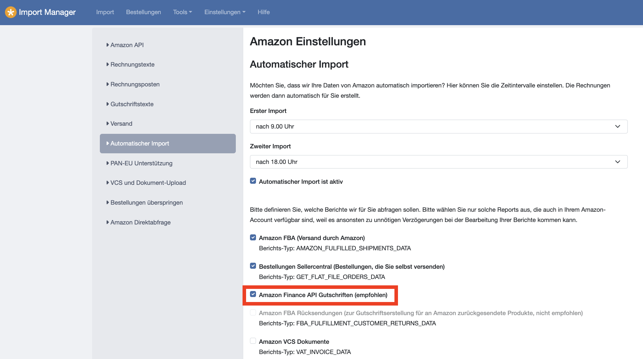Open PAN-EU Unterstützung settings
Image resolution: width=643 pixels, height=359 pixels.
pos(168,163)
